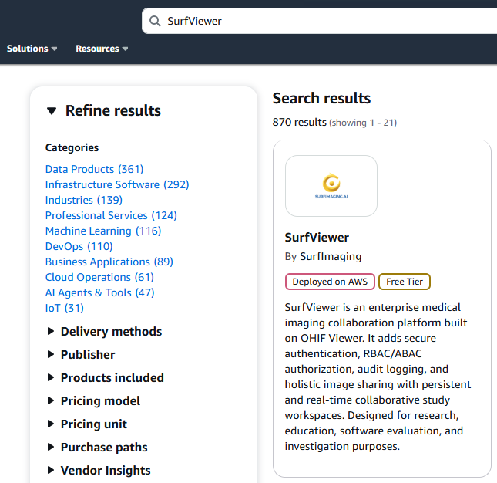Filter by Professional Services (124)

coord(111,215)
